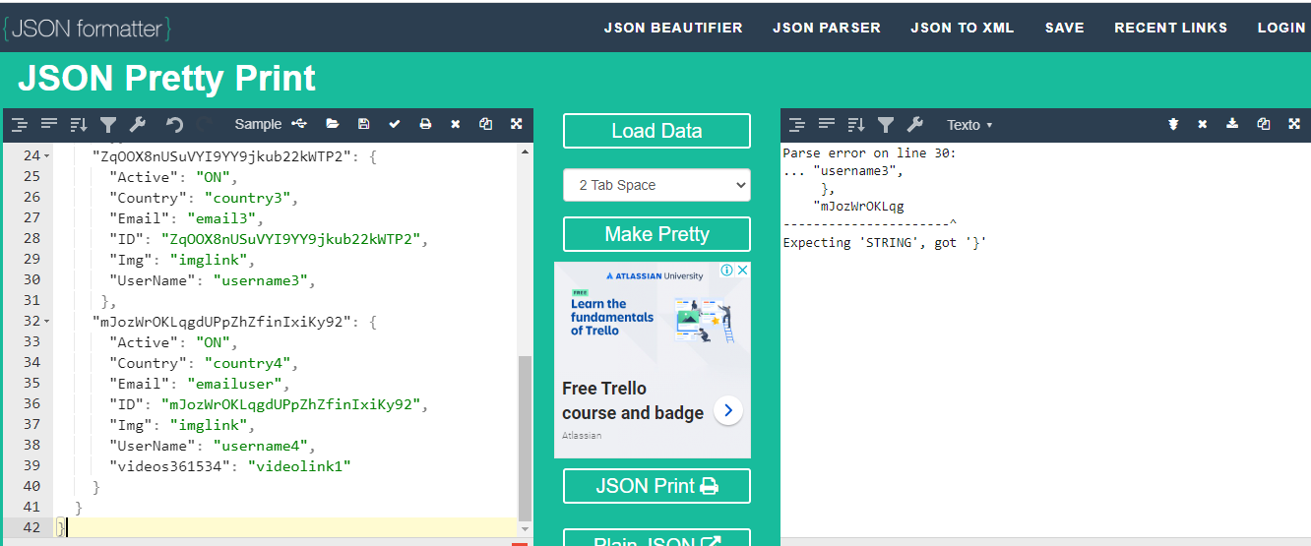Click the compact icon in right output toolbar

(827, 124)
